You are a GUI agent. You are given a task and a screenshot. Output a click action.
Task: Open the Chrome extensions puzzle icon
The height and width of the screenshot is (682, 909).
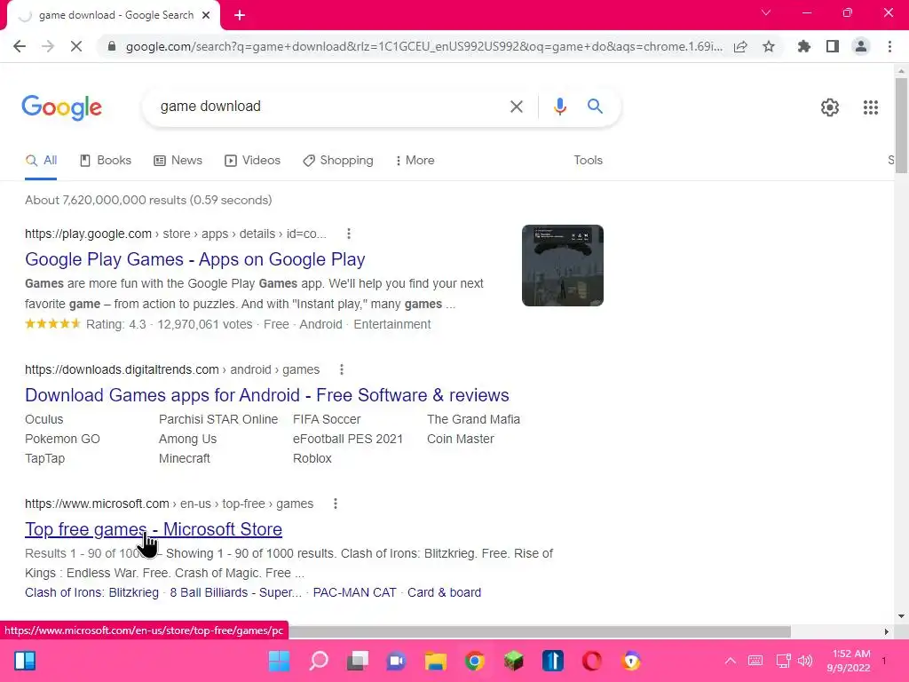[803, 46]
